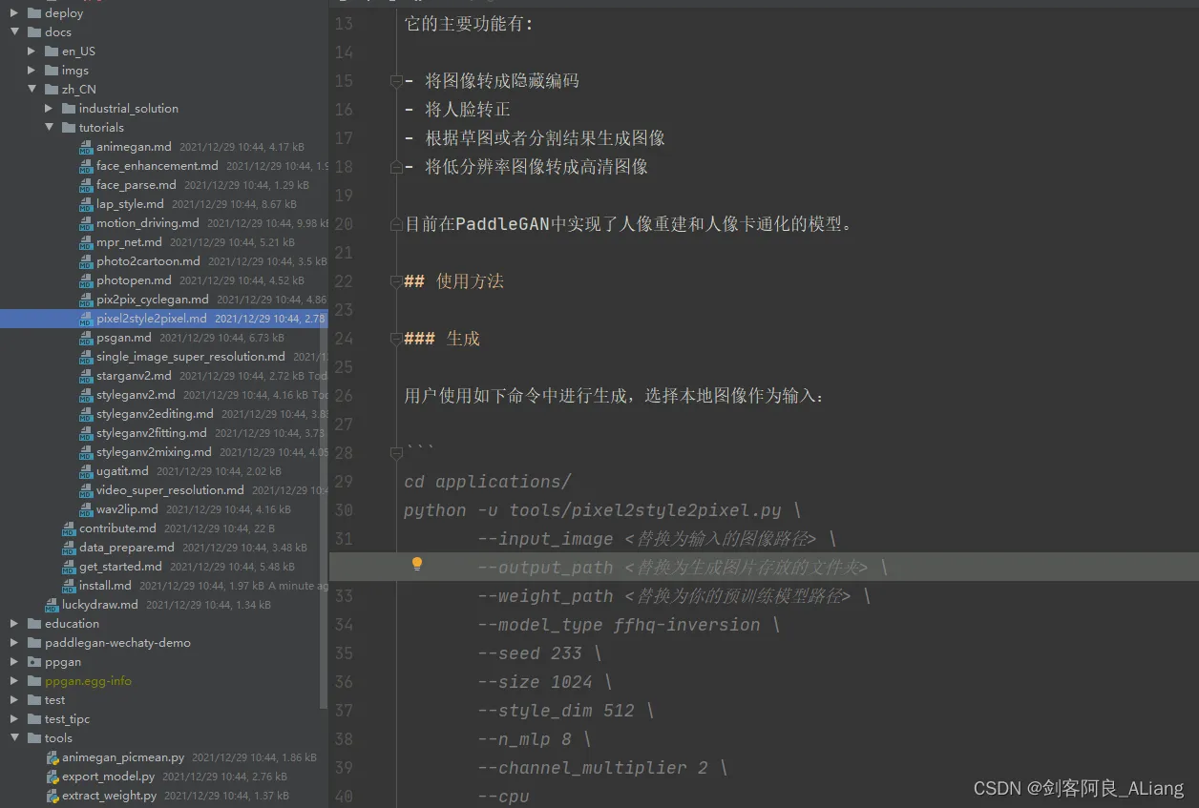Click the motion_driving.md file icon

(86, 223)
